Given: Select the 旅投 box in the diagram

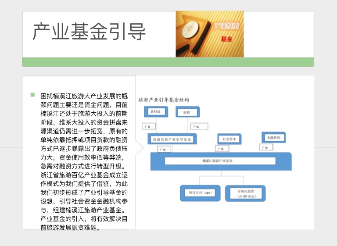Looking at the screenshot, I should click(x=187, y=113).
